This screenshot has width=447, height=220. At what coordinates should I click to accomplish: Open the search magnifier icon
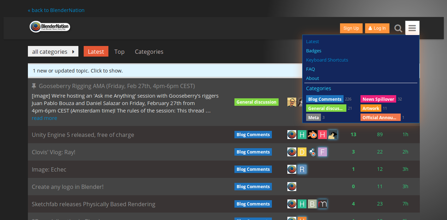pos(398,29)
